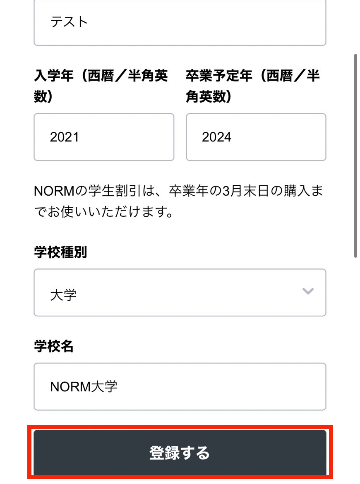Click the chevron arrow in 学校種別 selector
Viewport: 360px width, 484px height.
click(308, 291)
